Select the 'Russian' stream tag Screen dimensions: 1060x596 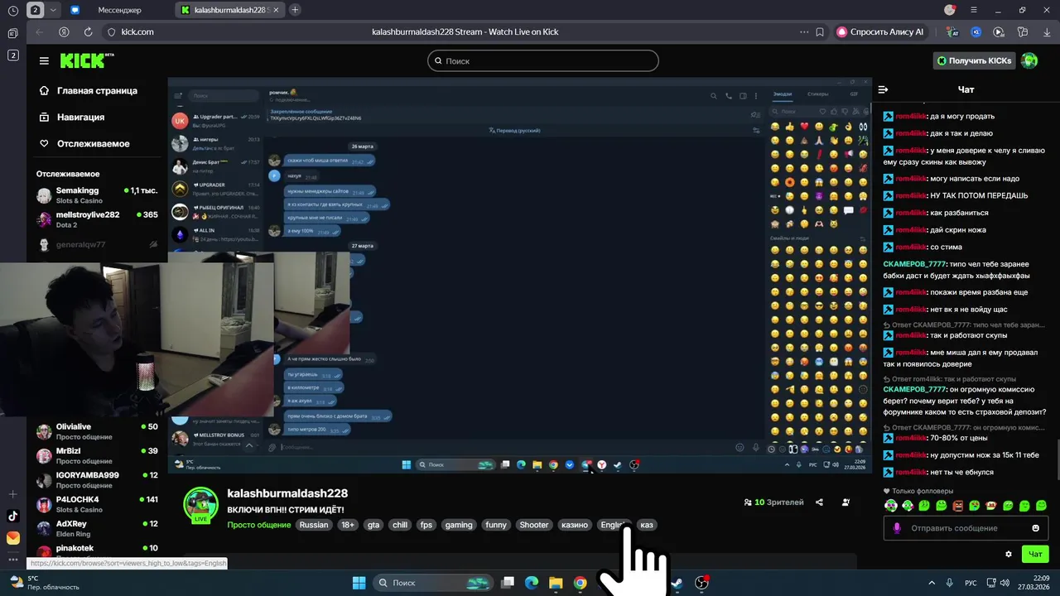click(x=314, y=525)
